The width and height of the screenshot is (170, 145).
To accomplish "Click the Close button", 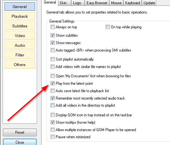I will (20, 142).
